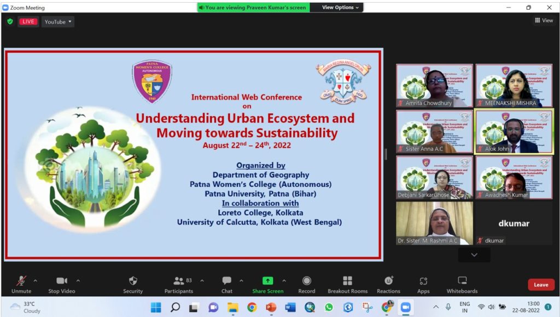The image size is (560, 317).
Task: Unmute the microphone
Action: point(21,281)
